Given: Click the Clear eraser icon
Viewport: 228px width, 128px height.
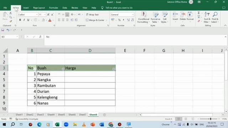Looking at the screenshot, I should coord(199,21).
